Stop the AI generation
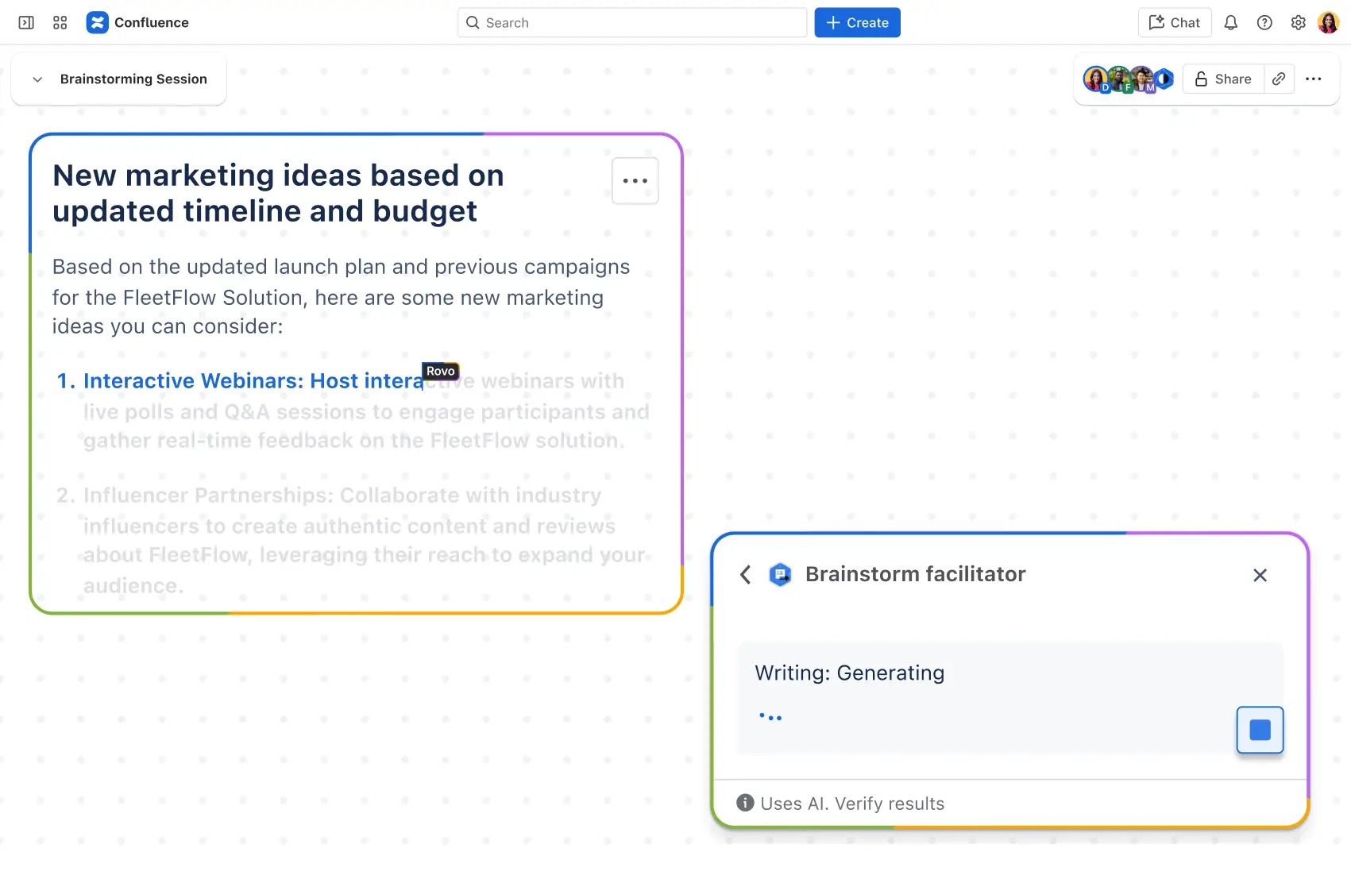 click(x=1260, y=730)
